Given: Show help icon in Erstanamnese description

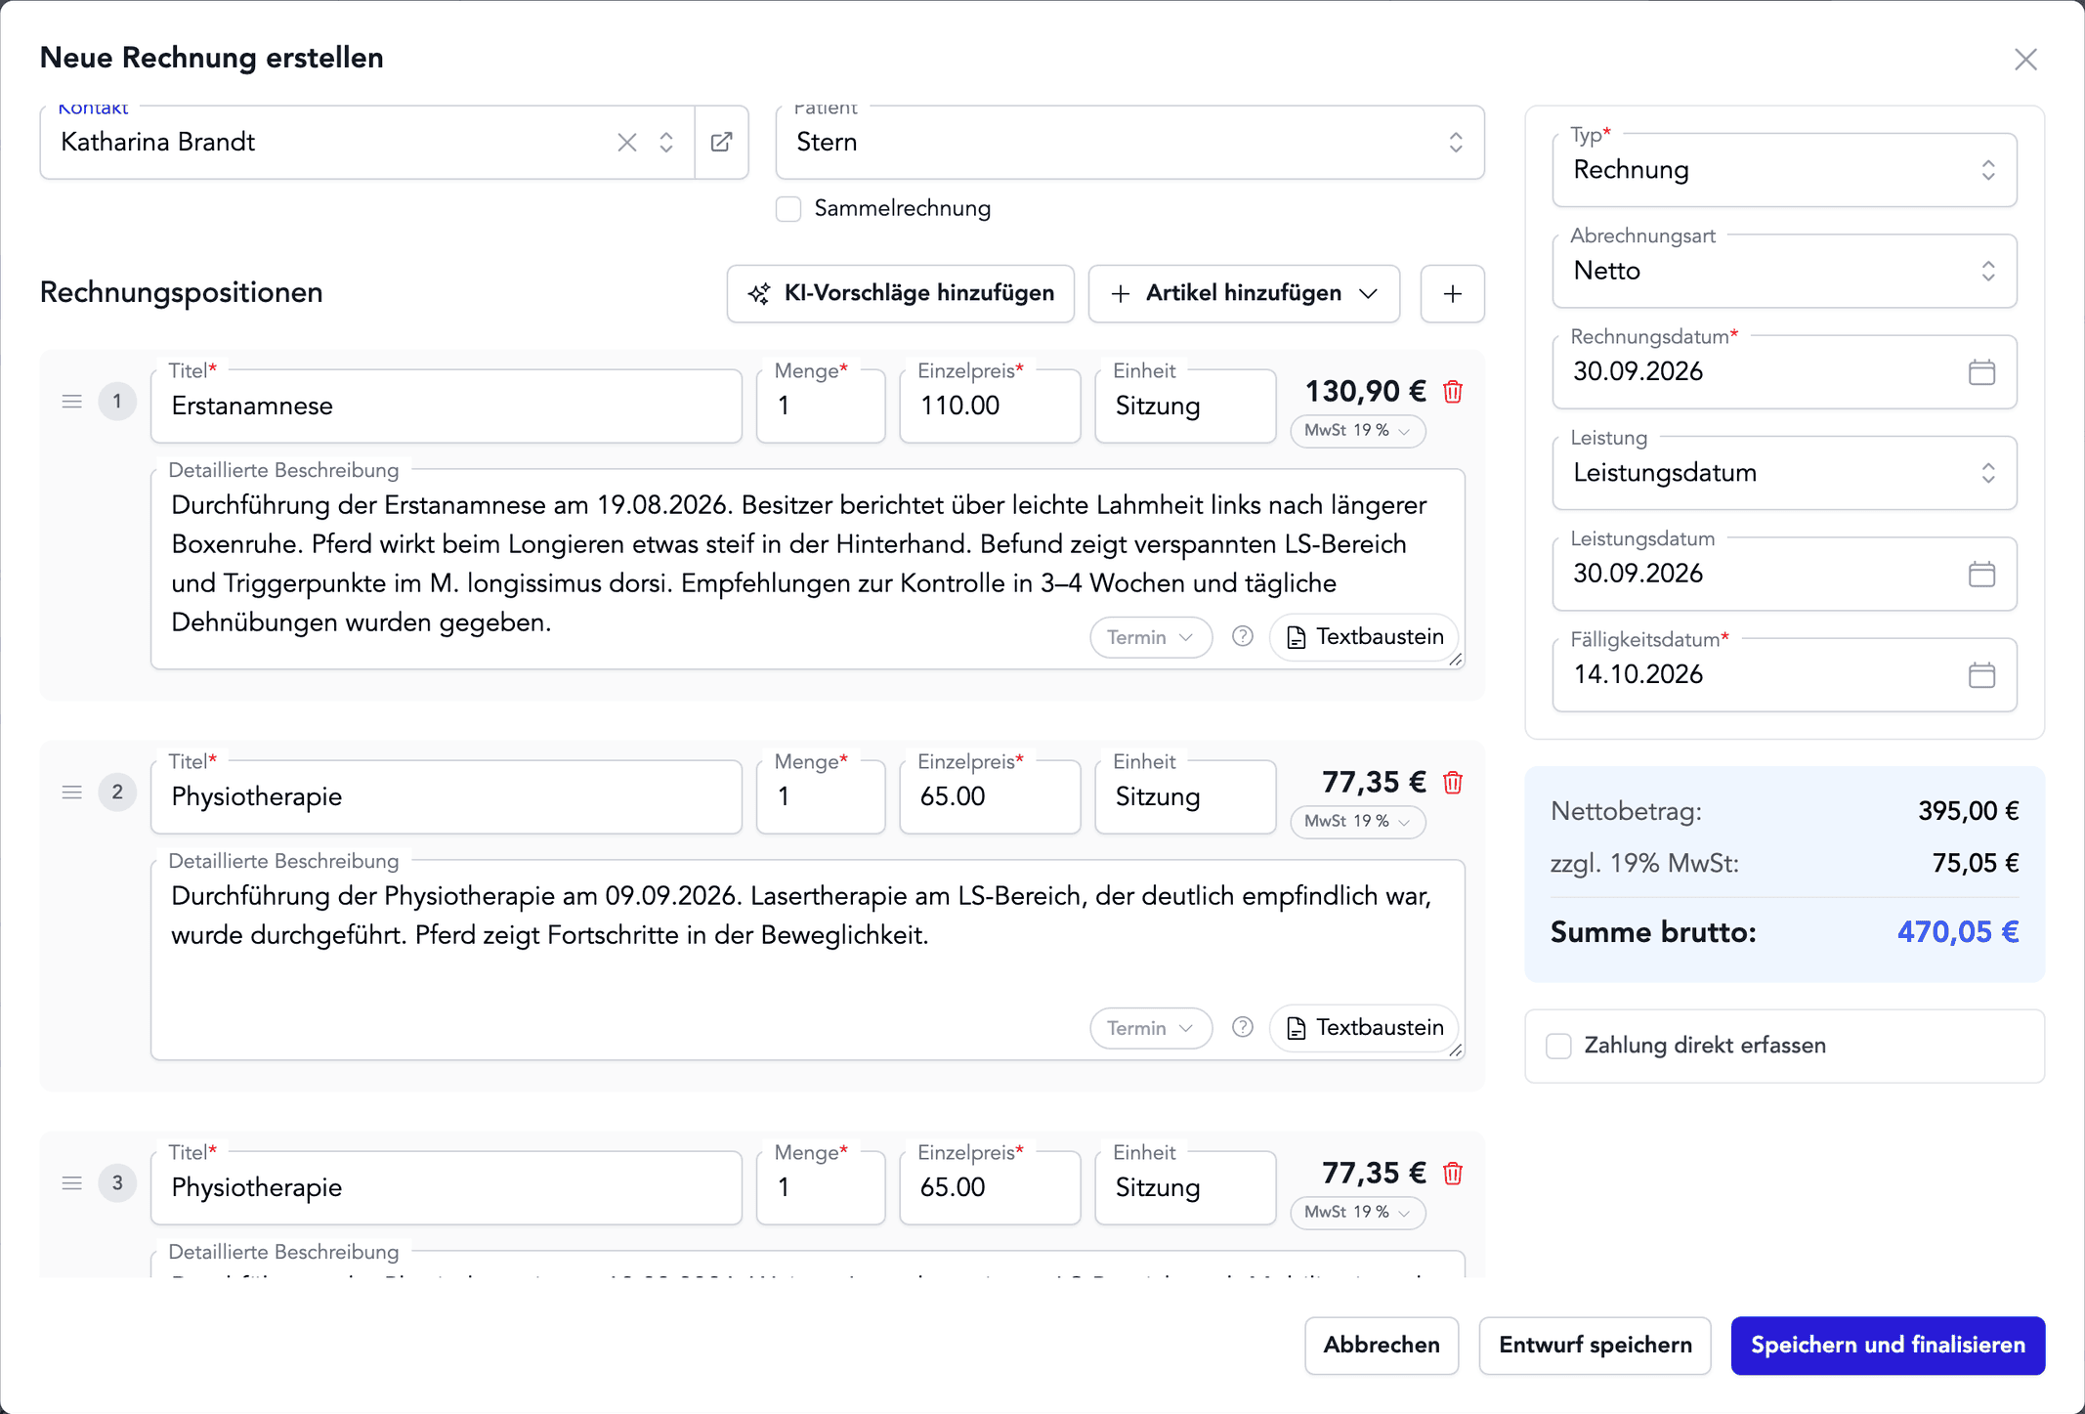Looking at the screenshot, I should (x=1243, y=636).
